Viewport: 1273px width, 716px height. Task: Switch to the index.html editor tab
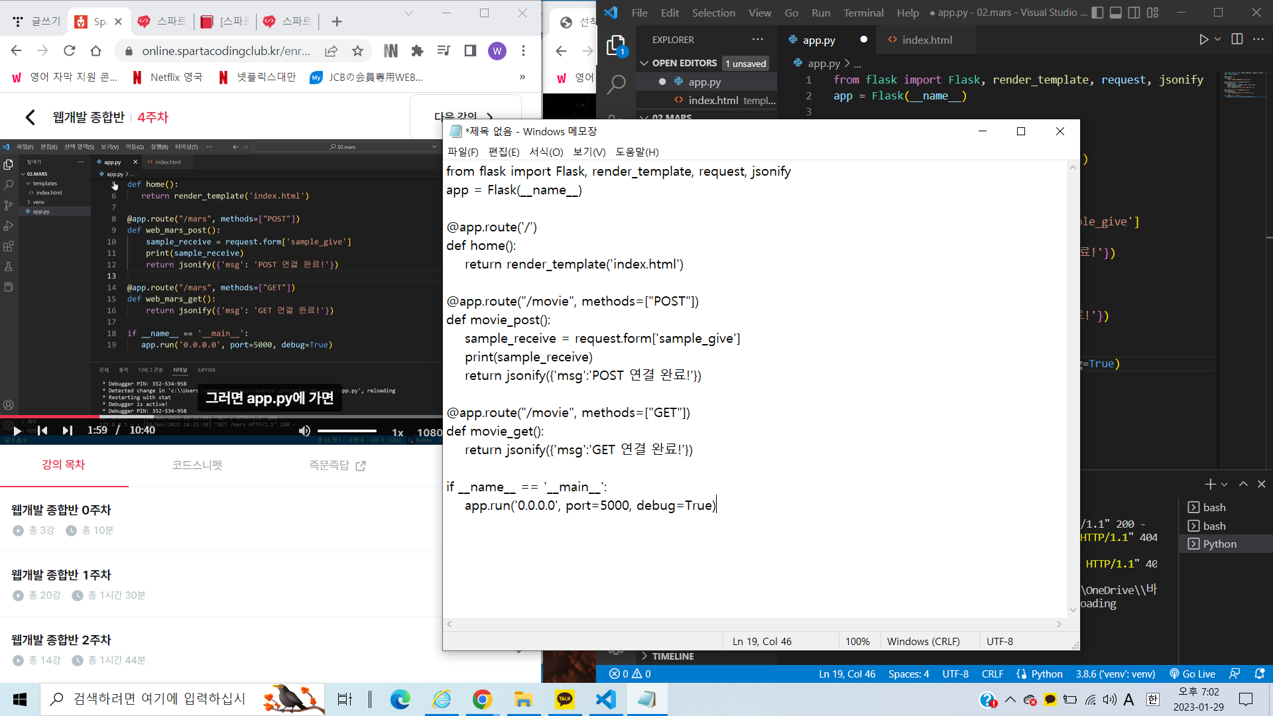[x=927, y=40]
